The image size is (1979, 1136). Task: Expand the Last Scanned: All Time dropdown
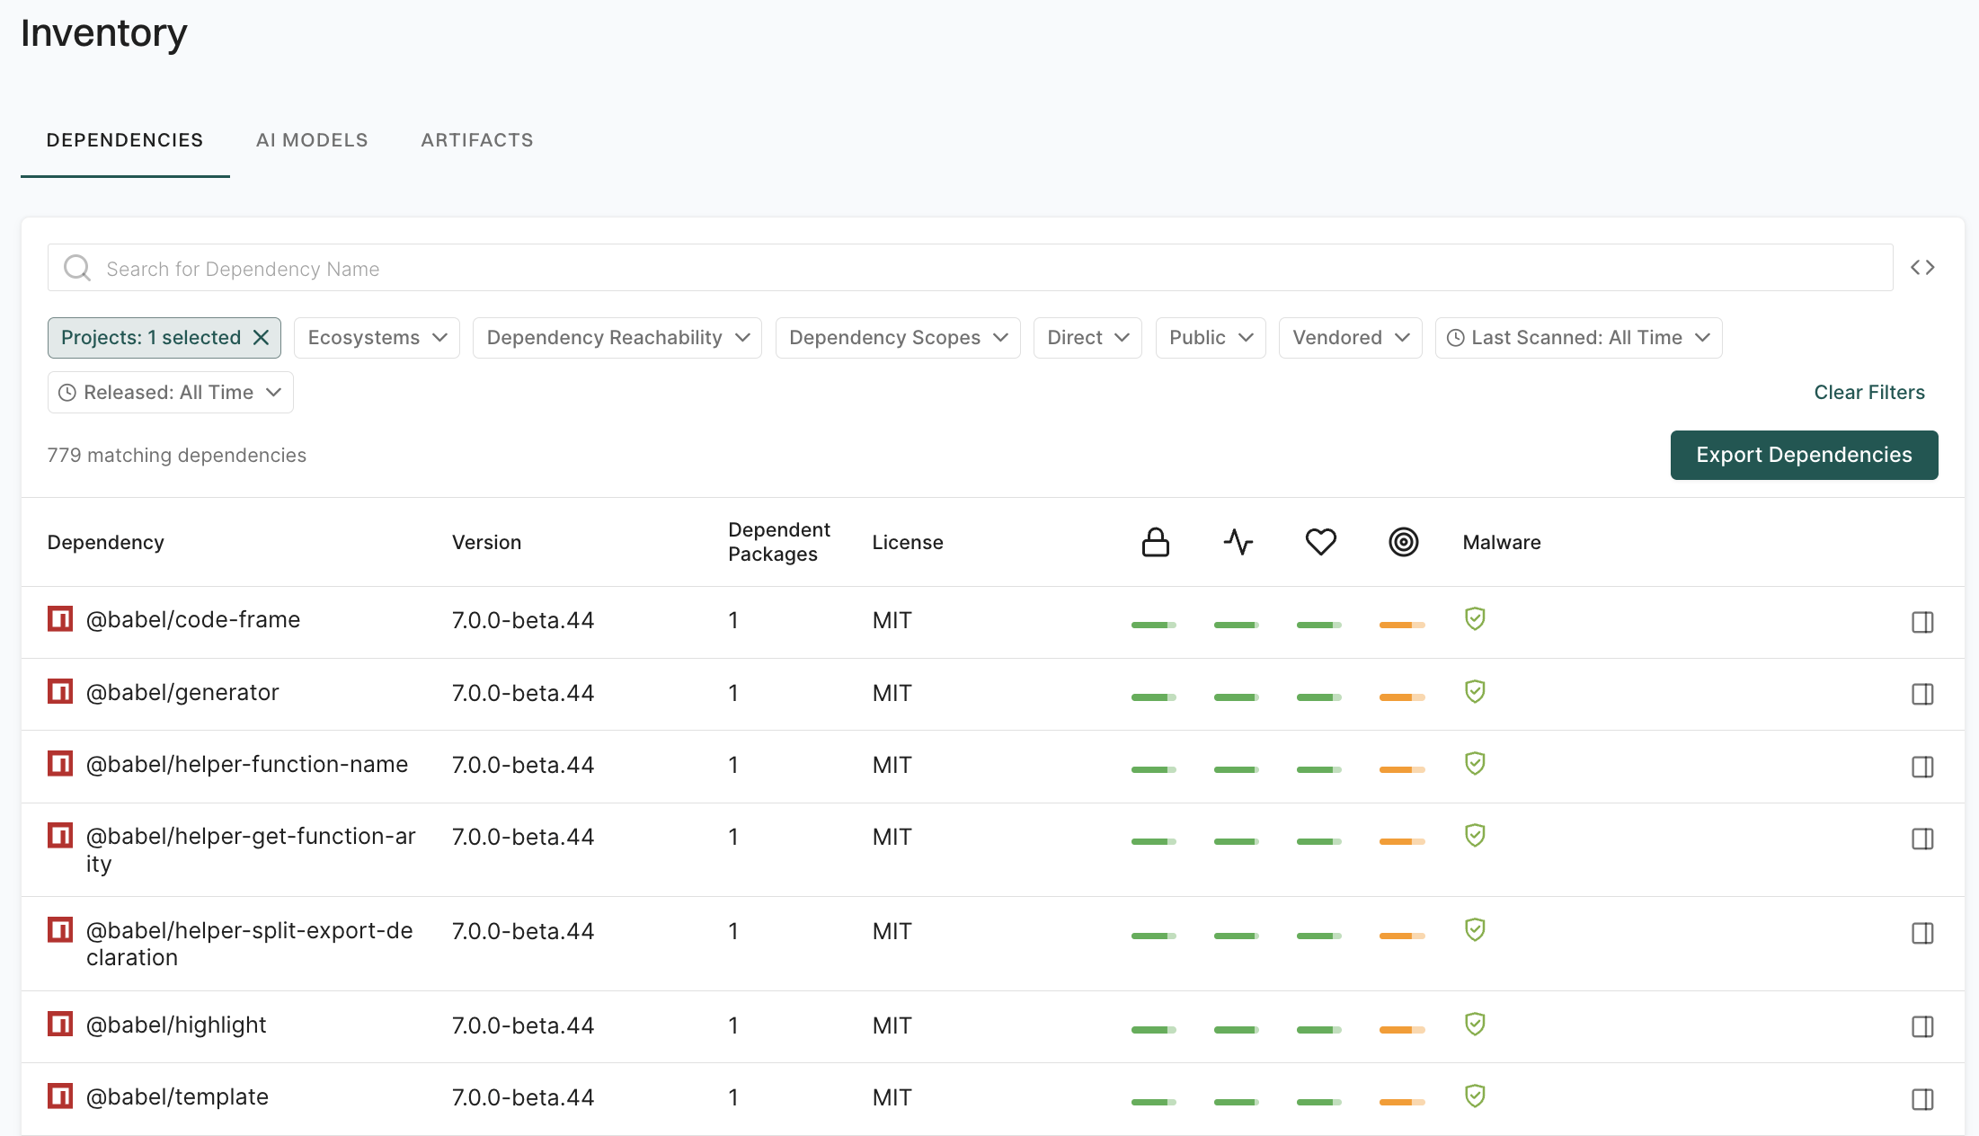(x=1578, y=338)
